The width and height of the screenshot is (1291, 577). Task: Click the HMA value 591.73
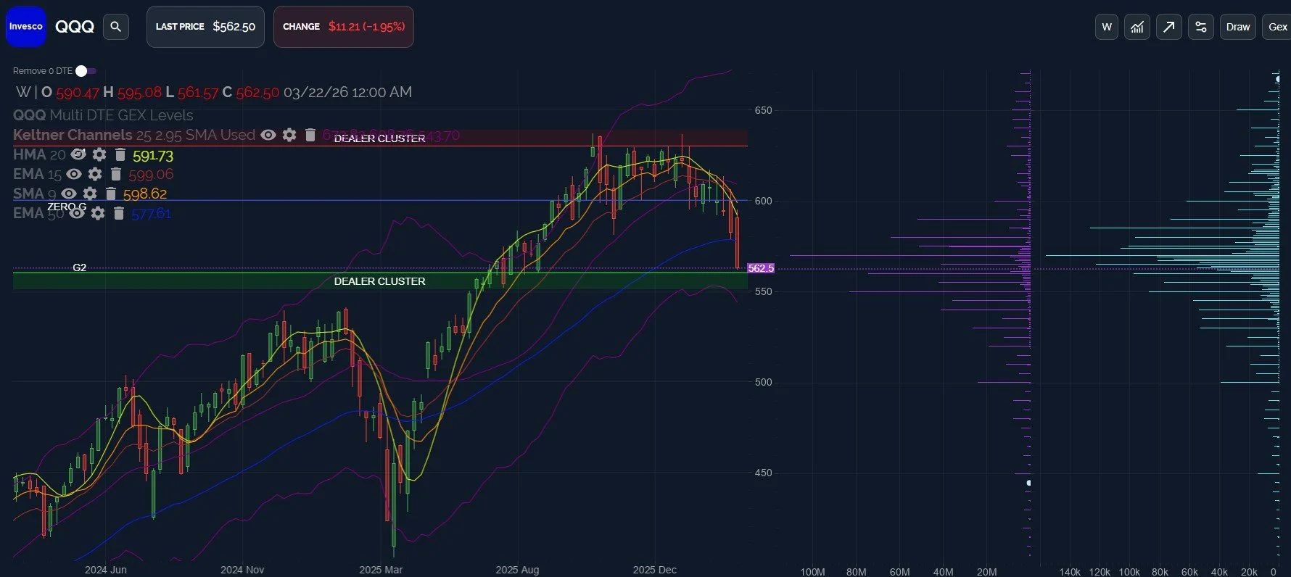coord(153,156)
